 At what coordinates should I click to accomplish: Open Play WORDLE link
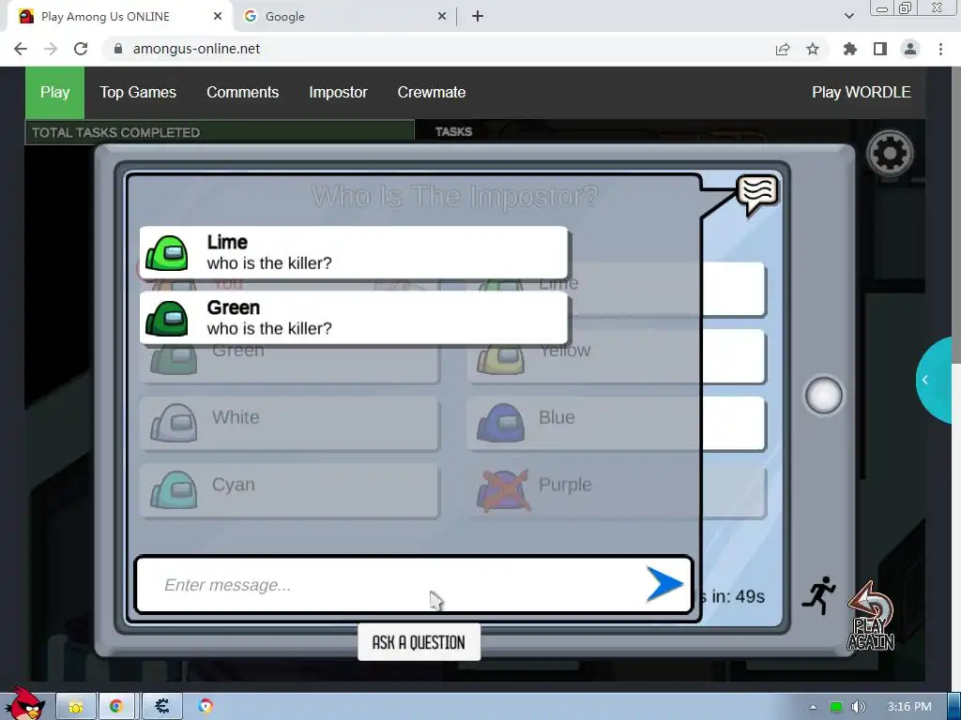[862, 93]
